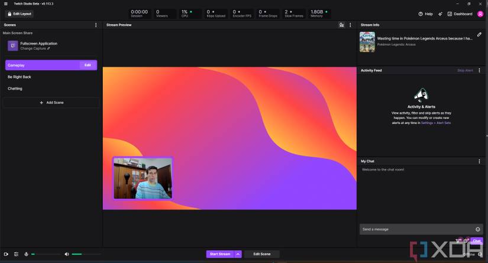Click the Edit Layout button
The width and height of the screenshot is (488, 263).
pos(20,14)
